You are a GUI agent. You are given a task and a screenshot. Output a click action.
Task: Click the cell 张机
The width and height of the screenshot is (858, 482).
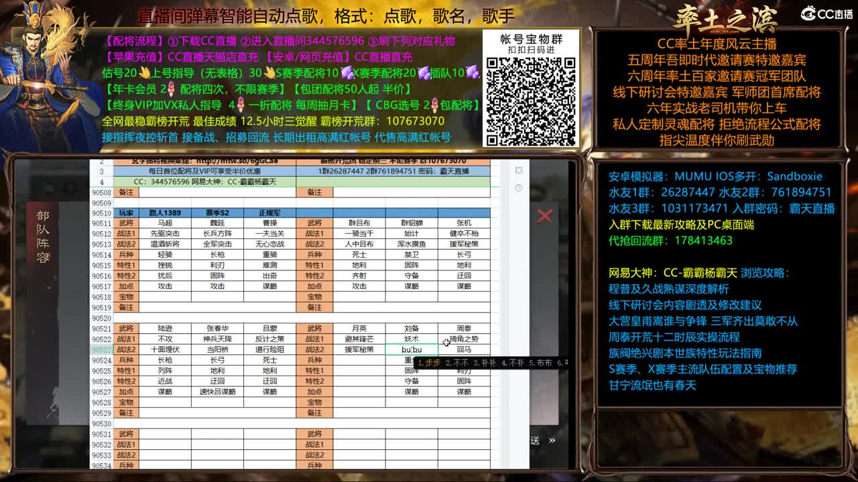464,223
